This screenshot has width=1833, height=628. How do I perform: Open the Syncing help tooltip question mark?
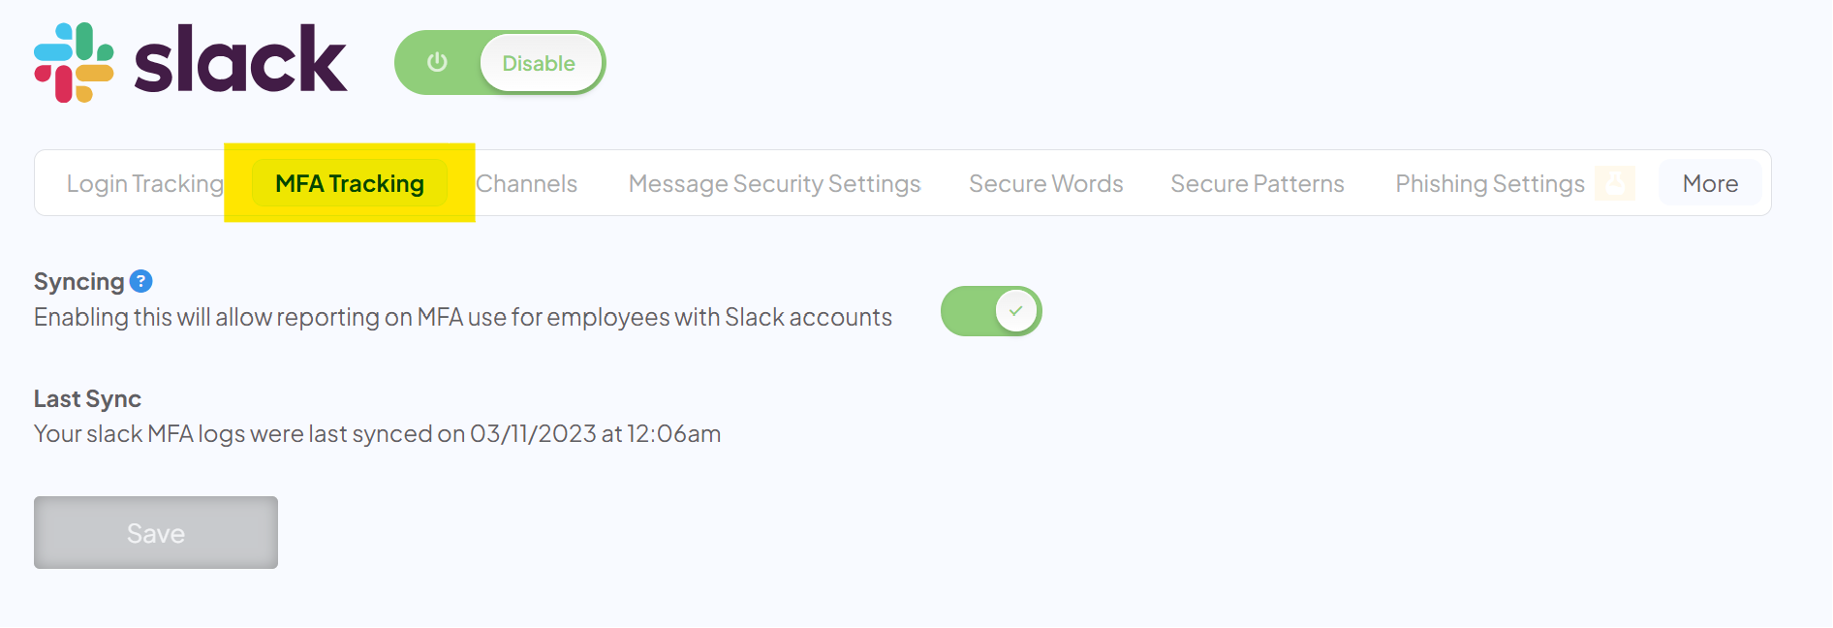click(x=141, y=280)
